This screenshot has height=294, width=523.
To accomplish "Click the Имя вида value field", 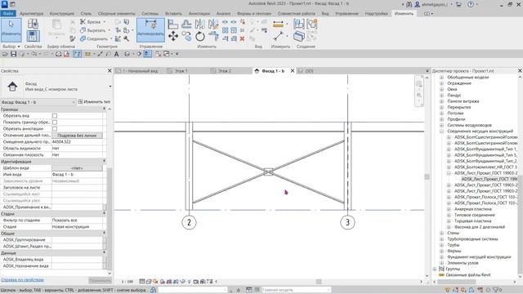I will pyautogui.click(x=77, y=175).
